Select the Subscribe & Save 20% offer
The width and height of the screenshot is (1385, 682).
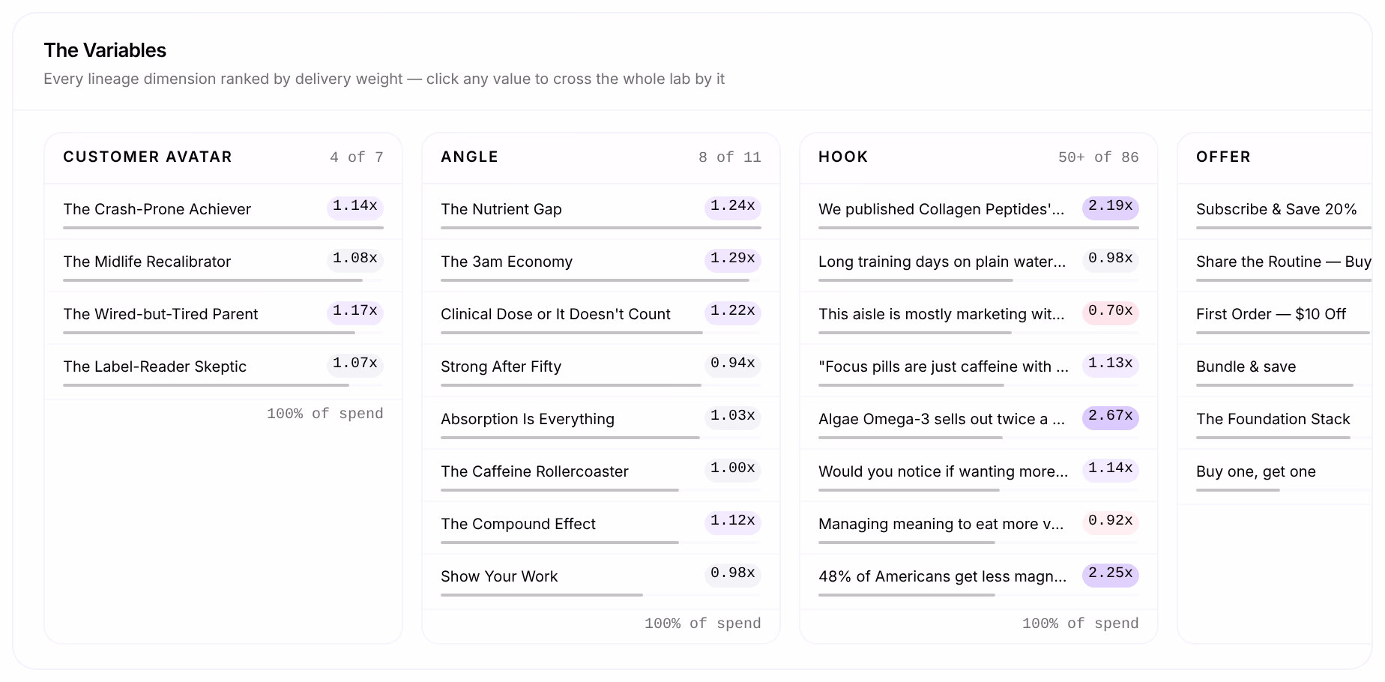(x=1276, y=211)
